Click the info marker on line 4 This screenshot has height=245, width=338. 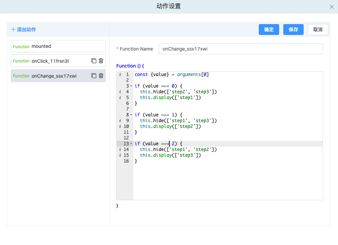coord(120,92)
